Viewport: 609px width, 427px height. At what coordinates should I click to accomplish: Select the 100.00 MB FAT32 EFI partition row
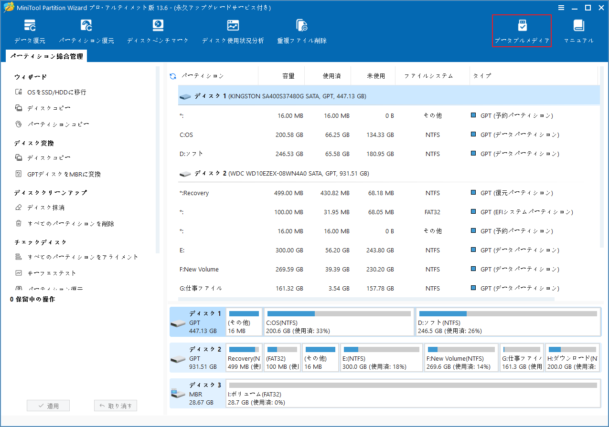click(389, 212)
